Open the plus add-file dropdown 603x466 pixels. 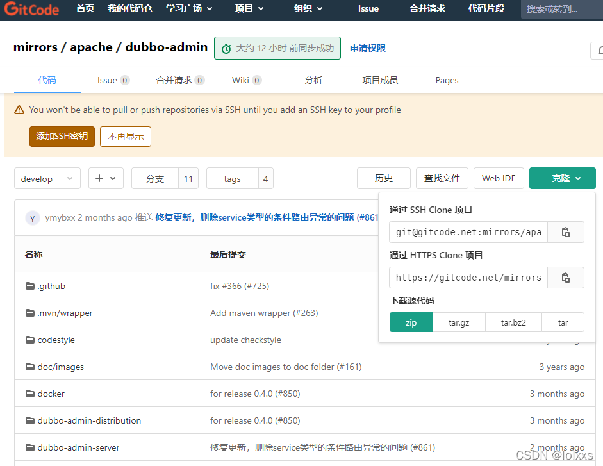pos(106,179)
